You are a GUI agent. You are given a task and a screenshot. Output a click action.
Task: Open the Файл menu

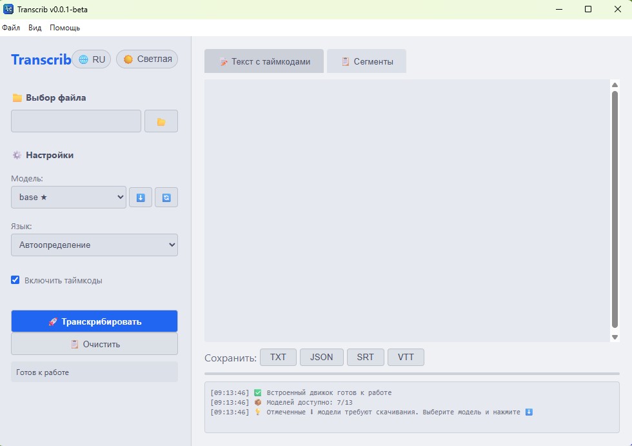(x=11, y=28)
